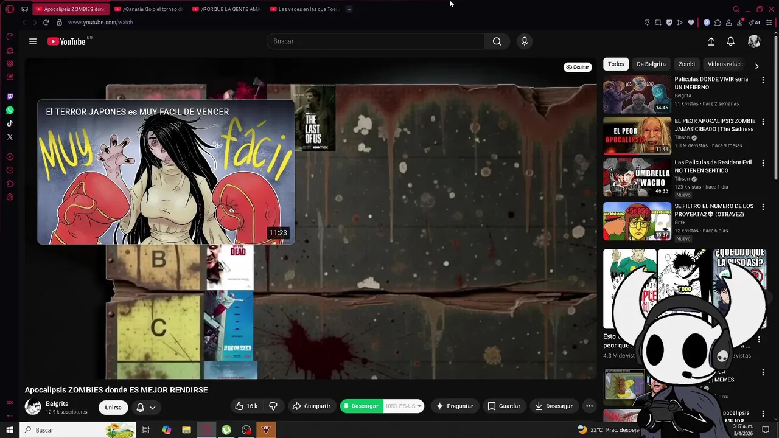Open the YouTube account avatar menu
Viewport: 779px width, 438px height.
(x=754, y=41)
